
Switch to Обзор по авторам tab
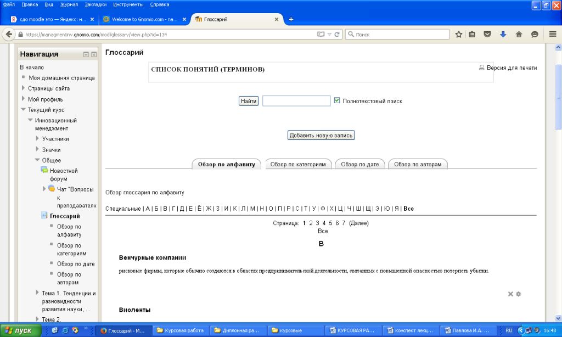coord(418,164)
